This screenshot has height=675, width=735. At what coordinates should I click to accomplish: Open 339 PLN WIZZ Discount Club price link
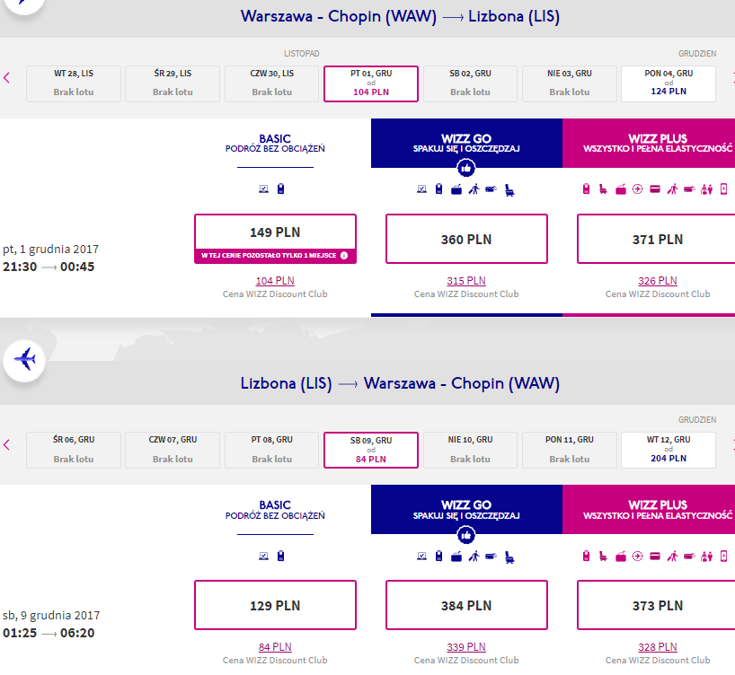coord(466,647)
